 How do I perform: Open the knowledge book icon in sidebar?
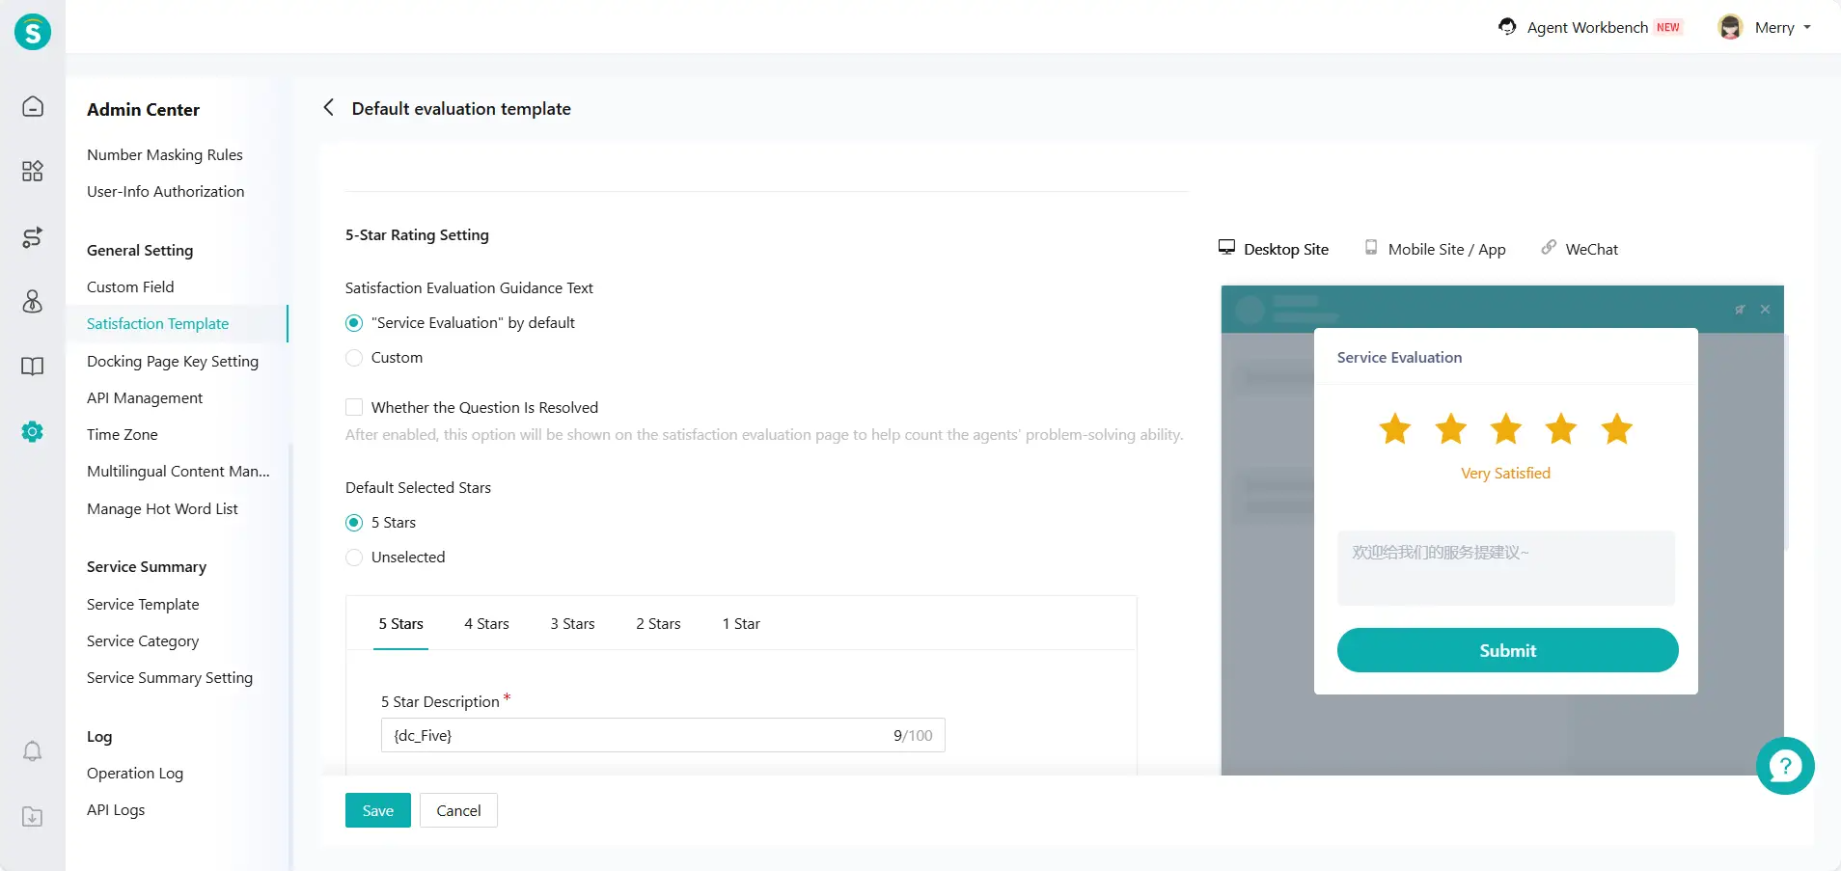point(33,367)
